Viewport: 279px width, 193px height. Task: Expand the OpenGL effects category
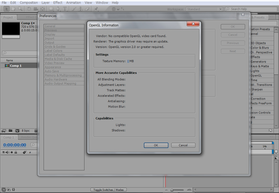point(256,76)
